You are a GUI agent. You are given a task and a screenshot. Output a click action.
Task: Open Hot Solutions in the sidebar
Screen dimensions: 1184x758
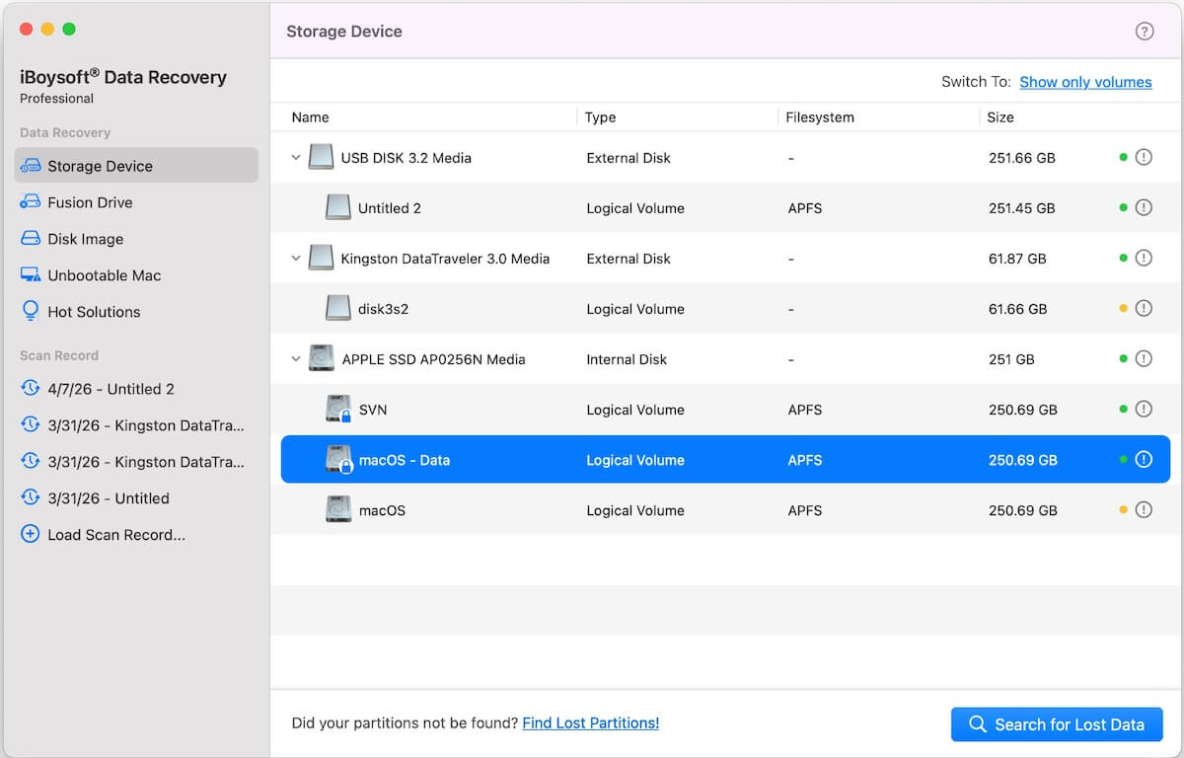point(136,312)
